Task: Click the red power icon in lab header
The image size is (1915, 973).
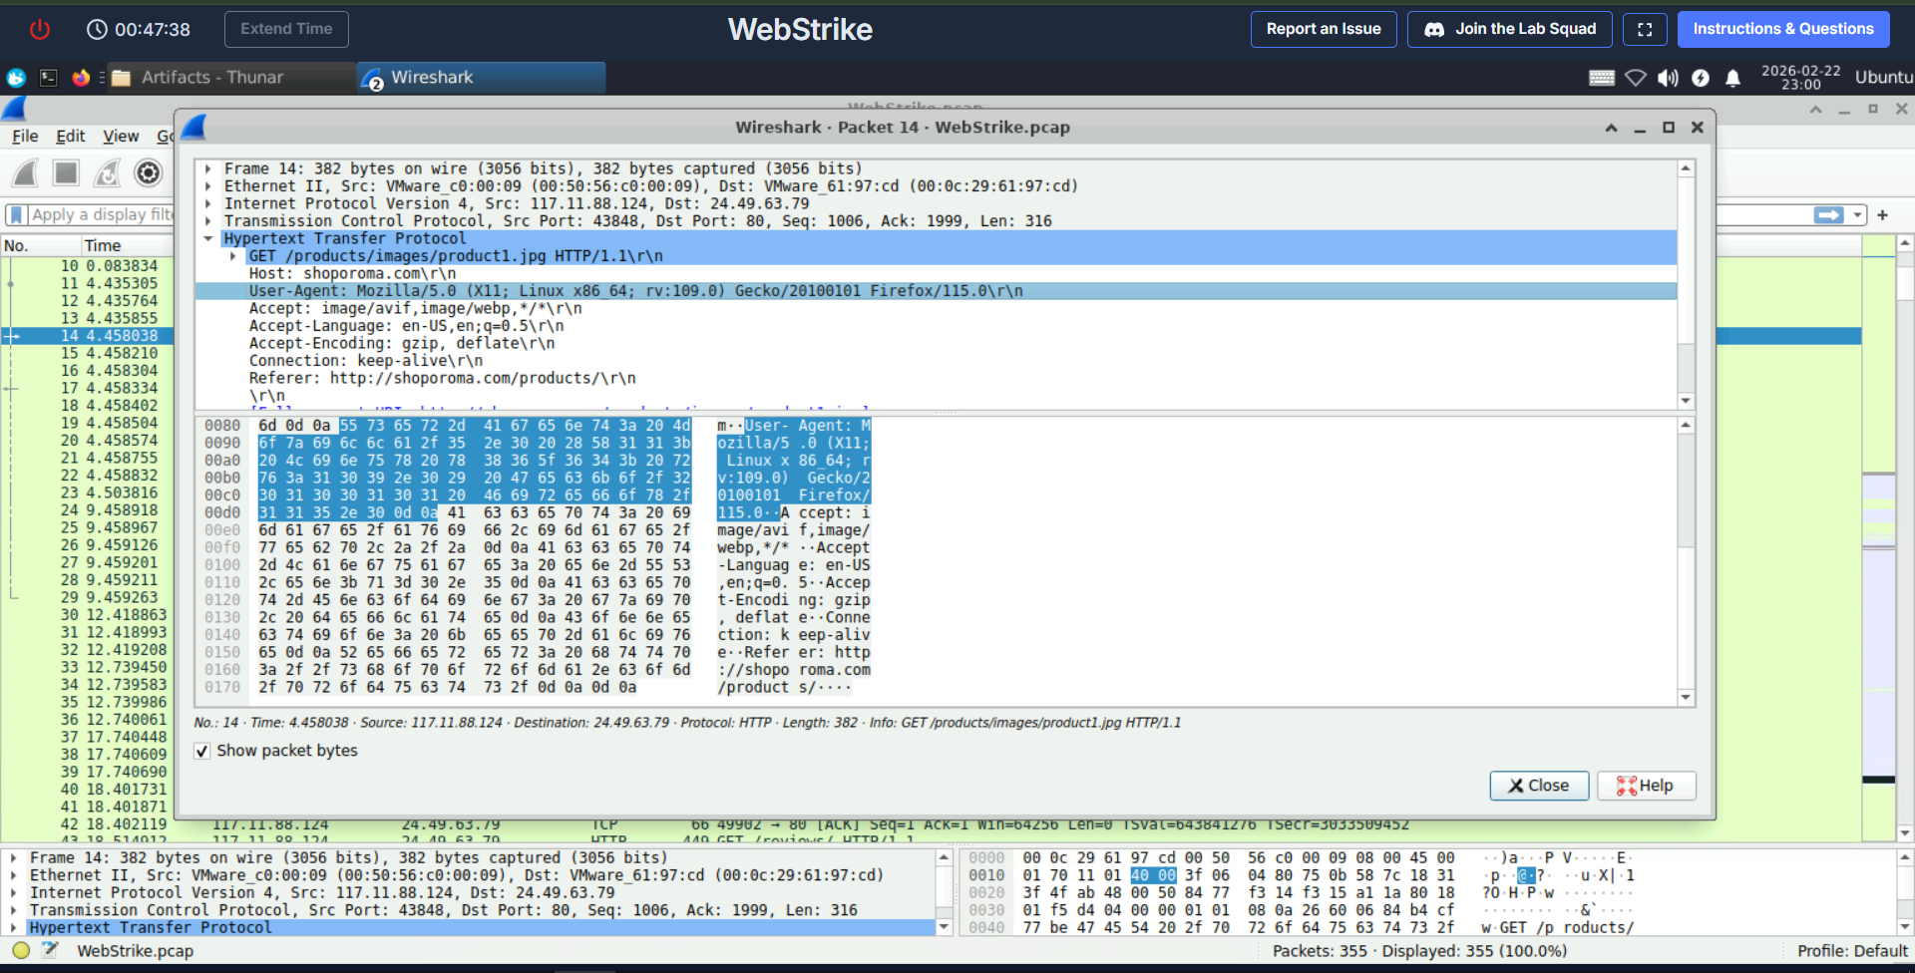Action: 40,29
